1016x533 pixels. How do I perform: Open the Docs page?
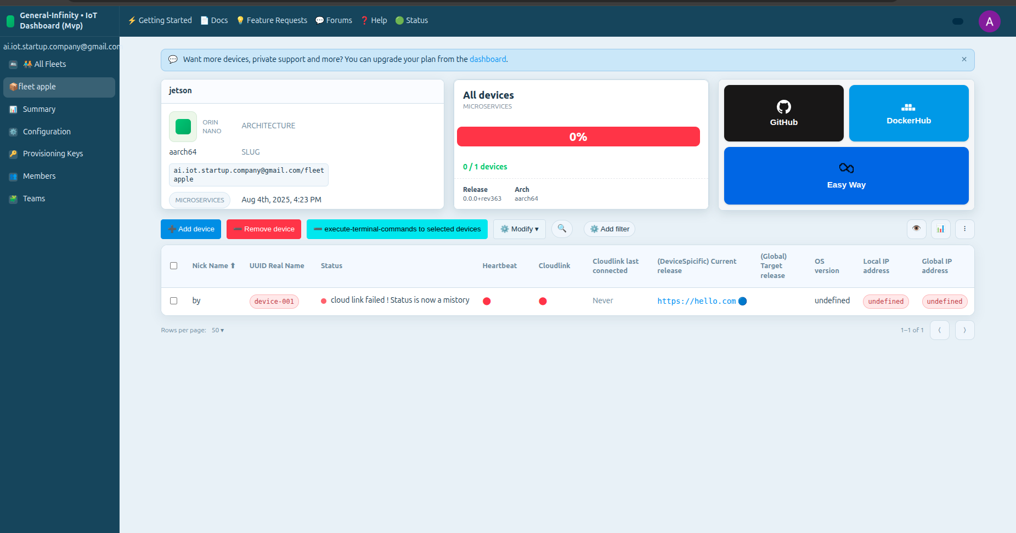coord(214,20)
